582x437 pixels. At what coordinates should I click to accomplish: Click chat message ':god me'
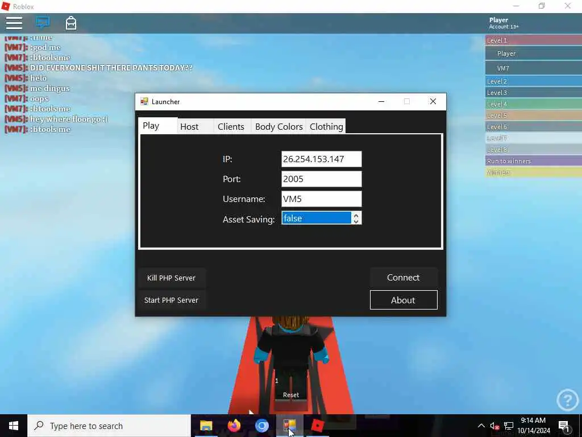click(x=45, y=47)
